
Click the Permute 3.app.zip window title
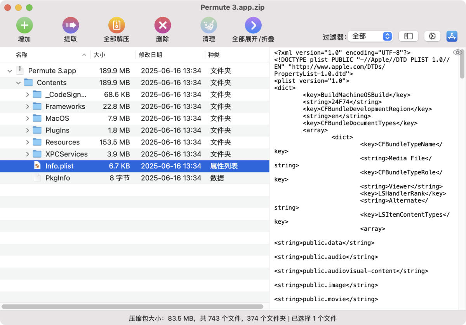pos(233,8)
